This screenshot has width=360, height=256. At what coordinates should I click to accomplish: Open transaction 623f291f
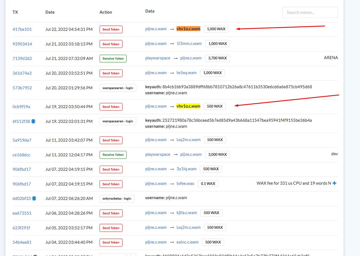(21, 228)
